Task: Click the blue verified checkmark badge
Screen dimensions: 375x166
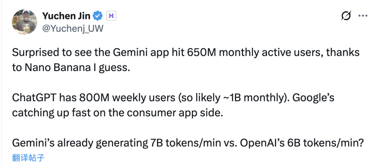Action: tap(98, 16)
